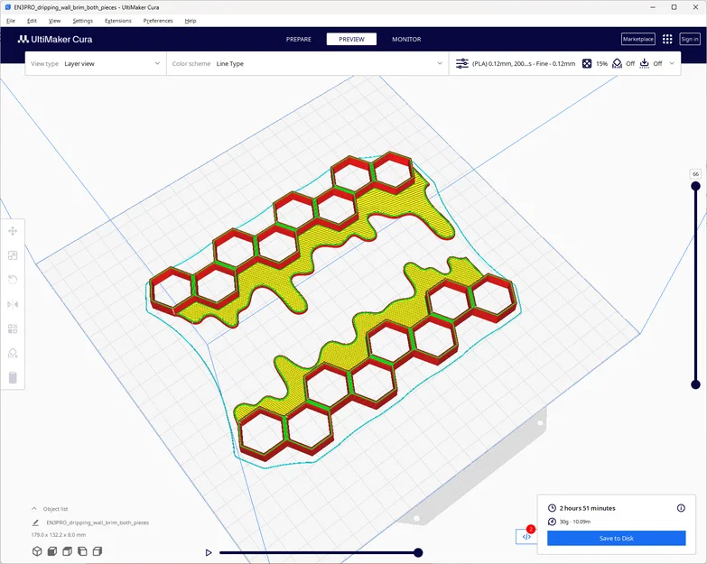Expand the print settings panel chevron
Screen dimensions: 707x564
point(672,63)
